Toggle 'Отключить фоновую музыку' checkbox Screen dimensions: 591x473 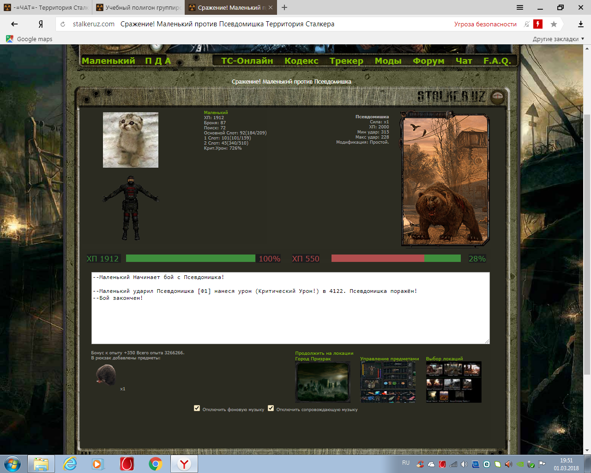tap(197, 408)
